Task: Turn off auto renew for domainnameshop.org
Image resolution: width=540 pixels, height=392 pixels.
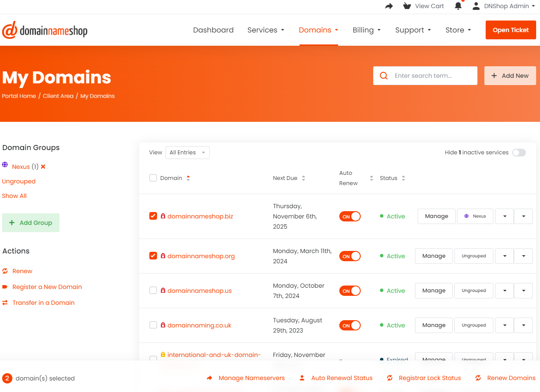Action: 350,256
